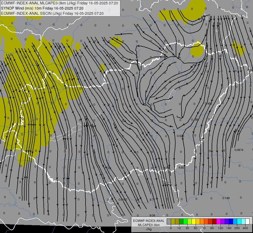Click the white legend swatch

click(x=248, y=222)
